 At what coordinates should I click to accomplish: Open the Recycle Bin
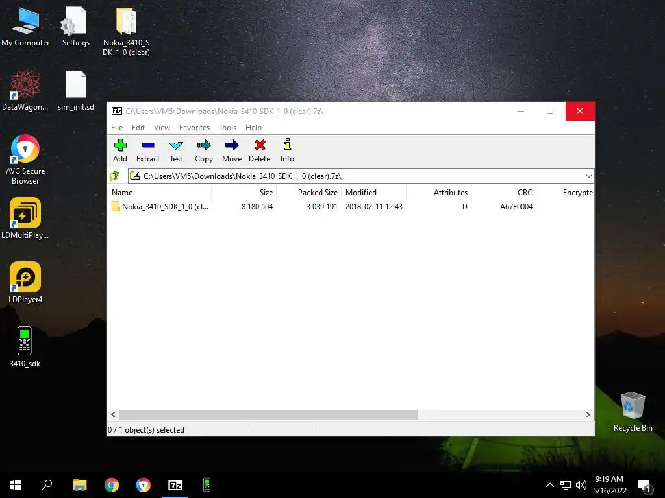633,412
